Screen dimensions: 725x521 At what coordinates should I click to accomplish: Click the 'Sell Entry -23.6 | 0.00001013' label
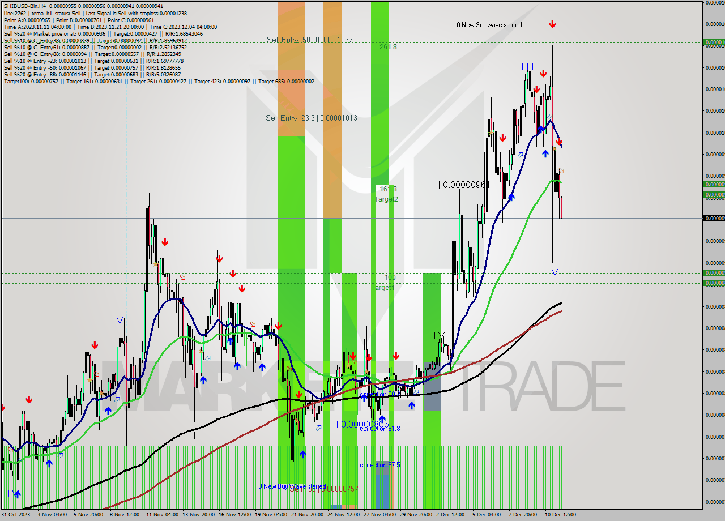tap(312, 118)
